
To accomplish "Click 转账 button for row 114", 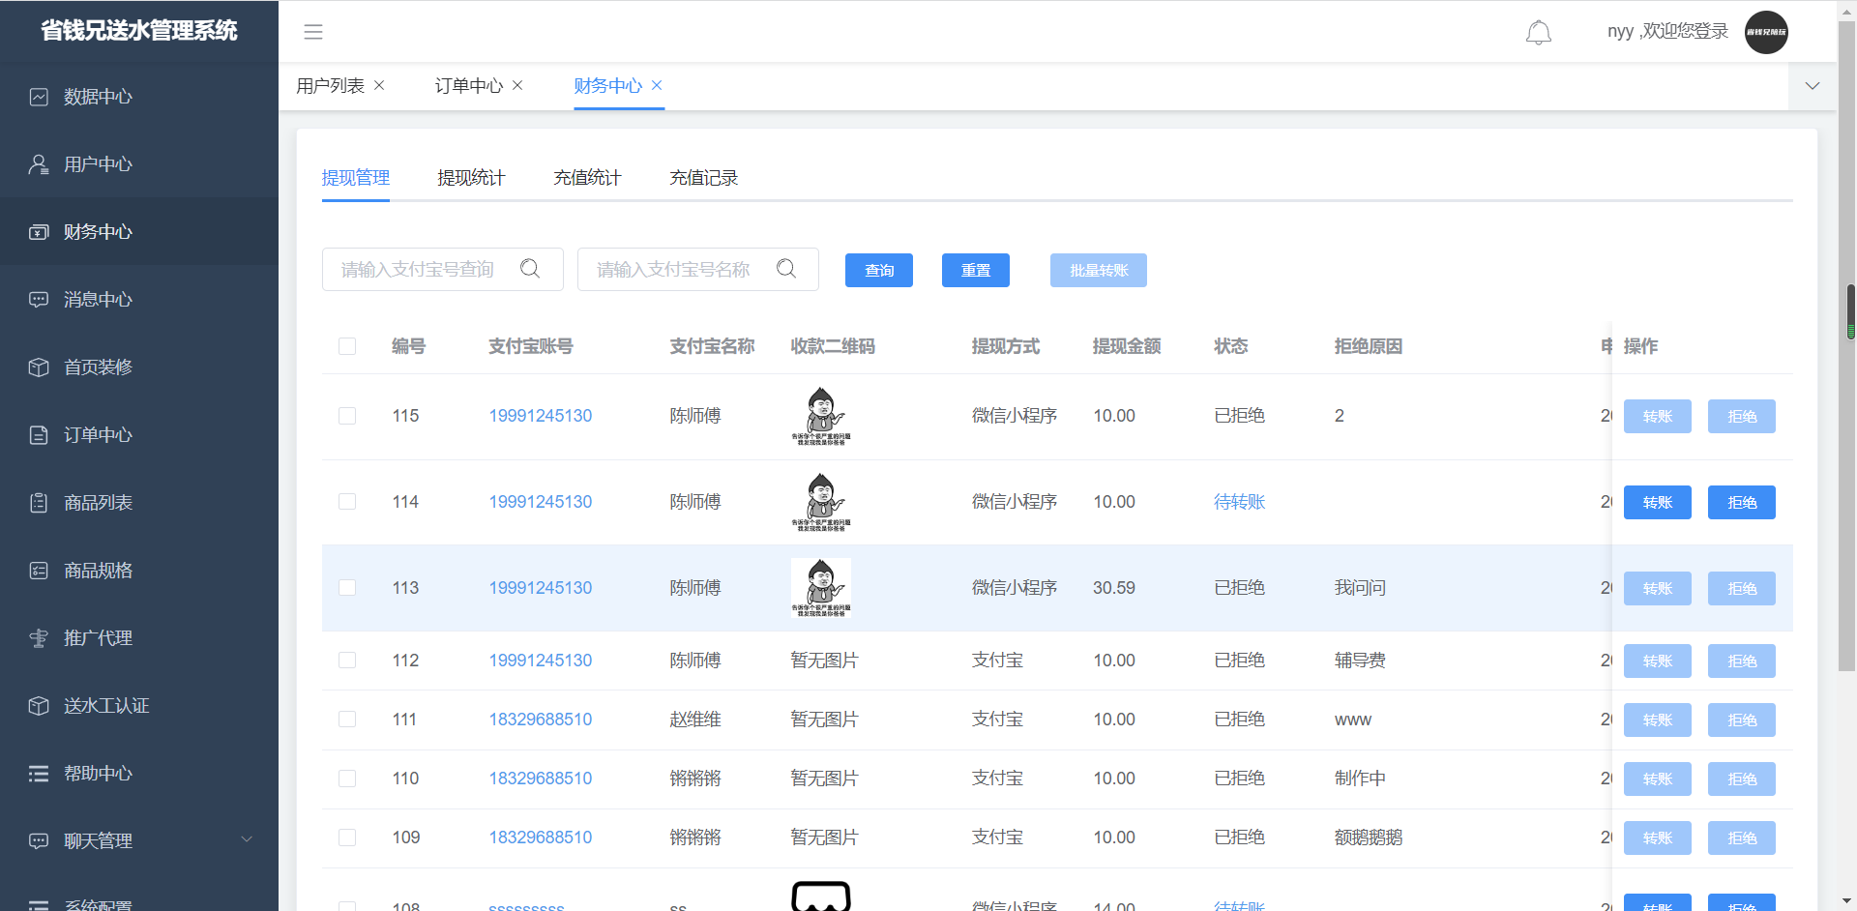I will 1657,502.
